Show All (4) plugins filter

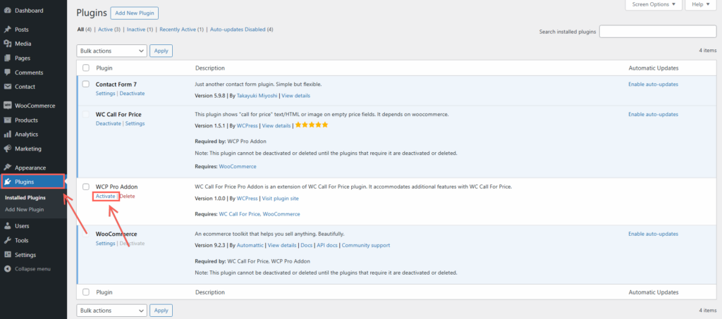(85, 30)
